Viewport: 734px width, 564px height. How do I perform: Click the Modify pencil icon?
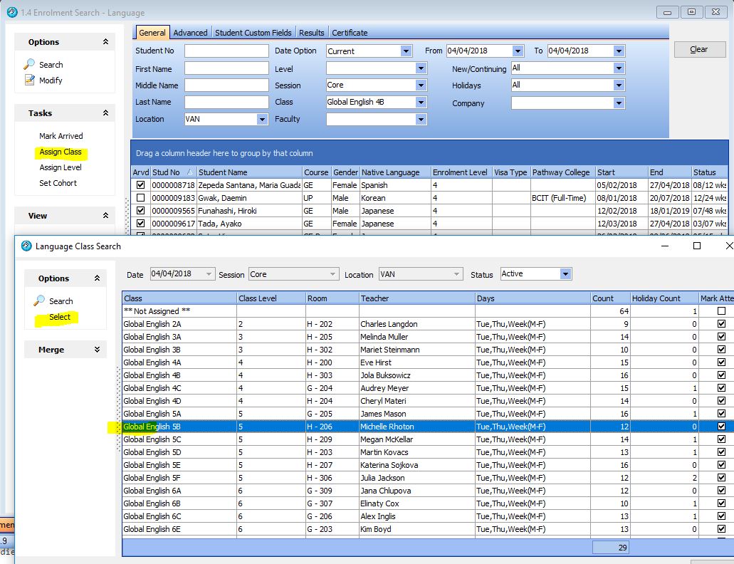[29, 80]
